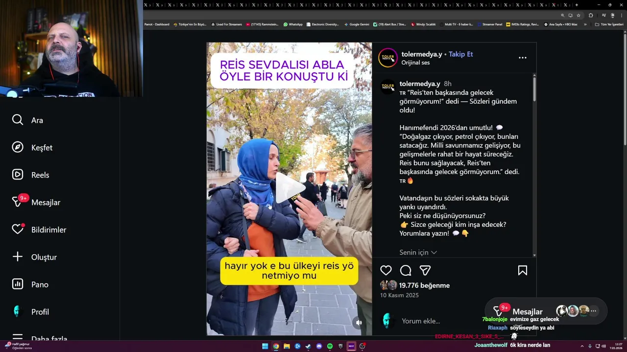
Task: Click Oluştur to create a post
Action: (34, 257)
